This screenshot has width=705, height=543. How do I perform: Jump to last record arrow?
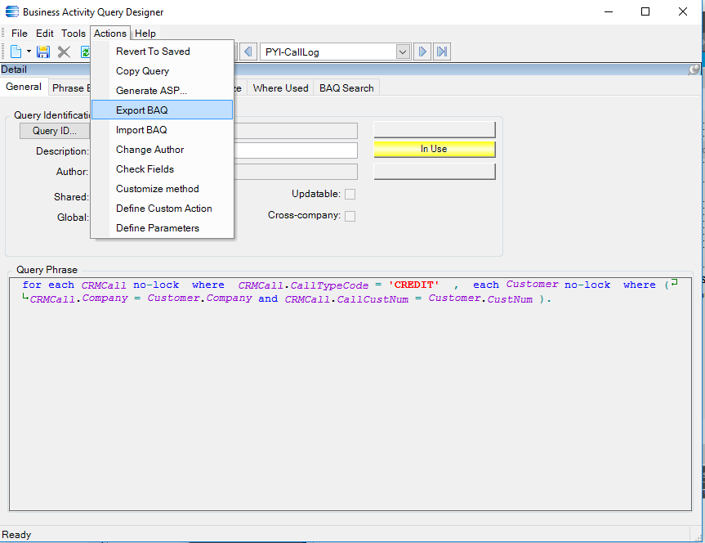point(442,52)
